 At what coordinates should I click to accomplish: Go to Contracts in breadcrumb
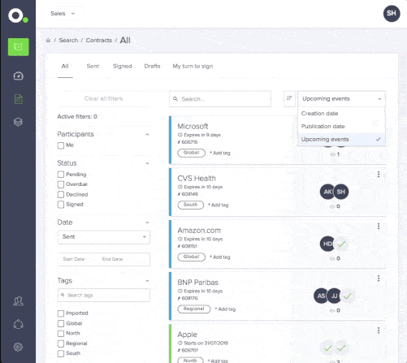click(x=99, y=41)
